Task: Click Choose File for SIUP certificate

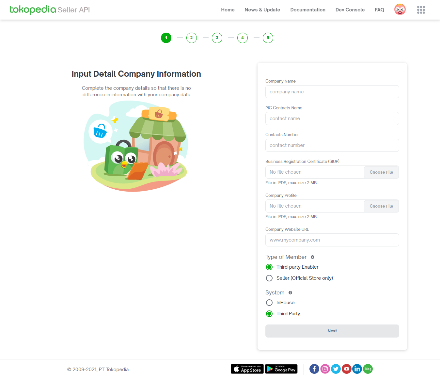Action: point(381,172)
